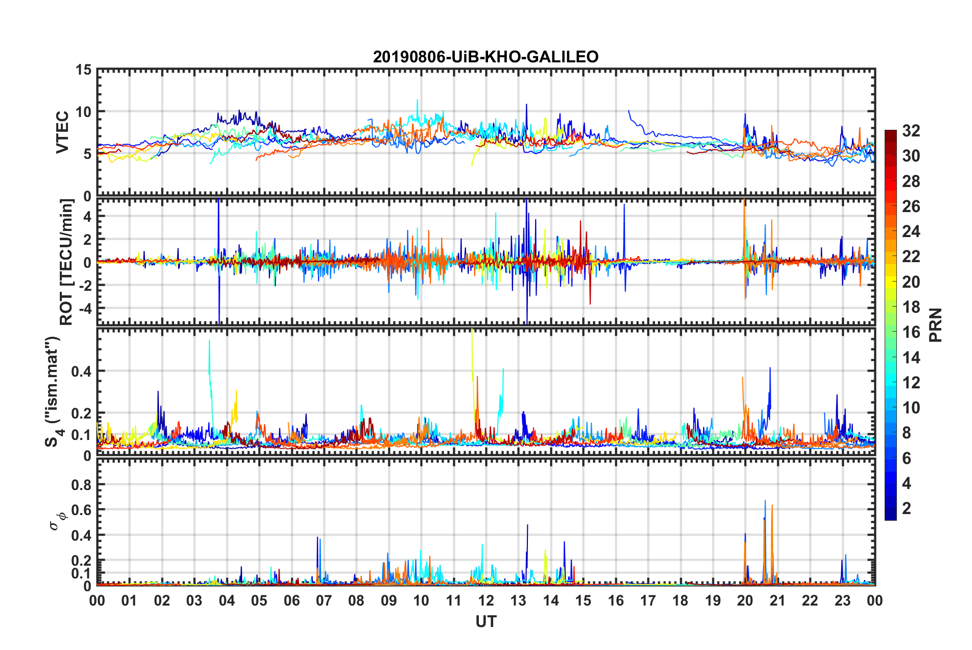The width and height of the screenshot is (972, 650).
Task: Click the S4 ("ism.mat") y-axis label
Action: (54, 391)
